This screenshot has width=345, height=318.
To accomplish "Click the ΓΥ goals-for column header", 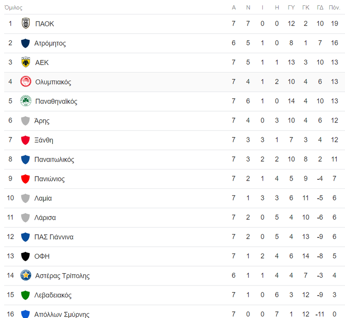I will [x=291, y=7].
